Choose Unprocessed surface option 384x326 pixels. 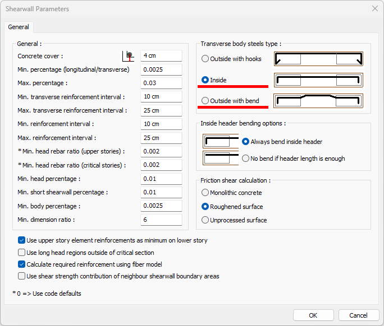[x=205, y=220]
